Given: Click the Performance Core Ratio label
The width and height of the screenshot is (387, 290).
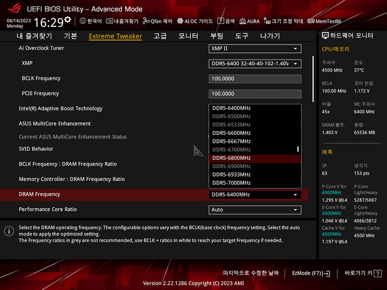Looking at the screenshot, I should coord(48,209).
